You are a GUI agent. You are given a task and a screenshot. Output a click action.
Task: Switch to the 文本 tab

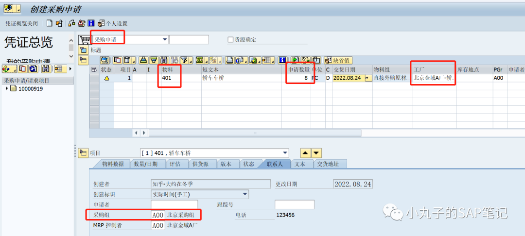(300, 164)
